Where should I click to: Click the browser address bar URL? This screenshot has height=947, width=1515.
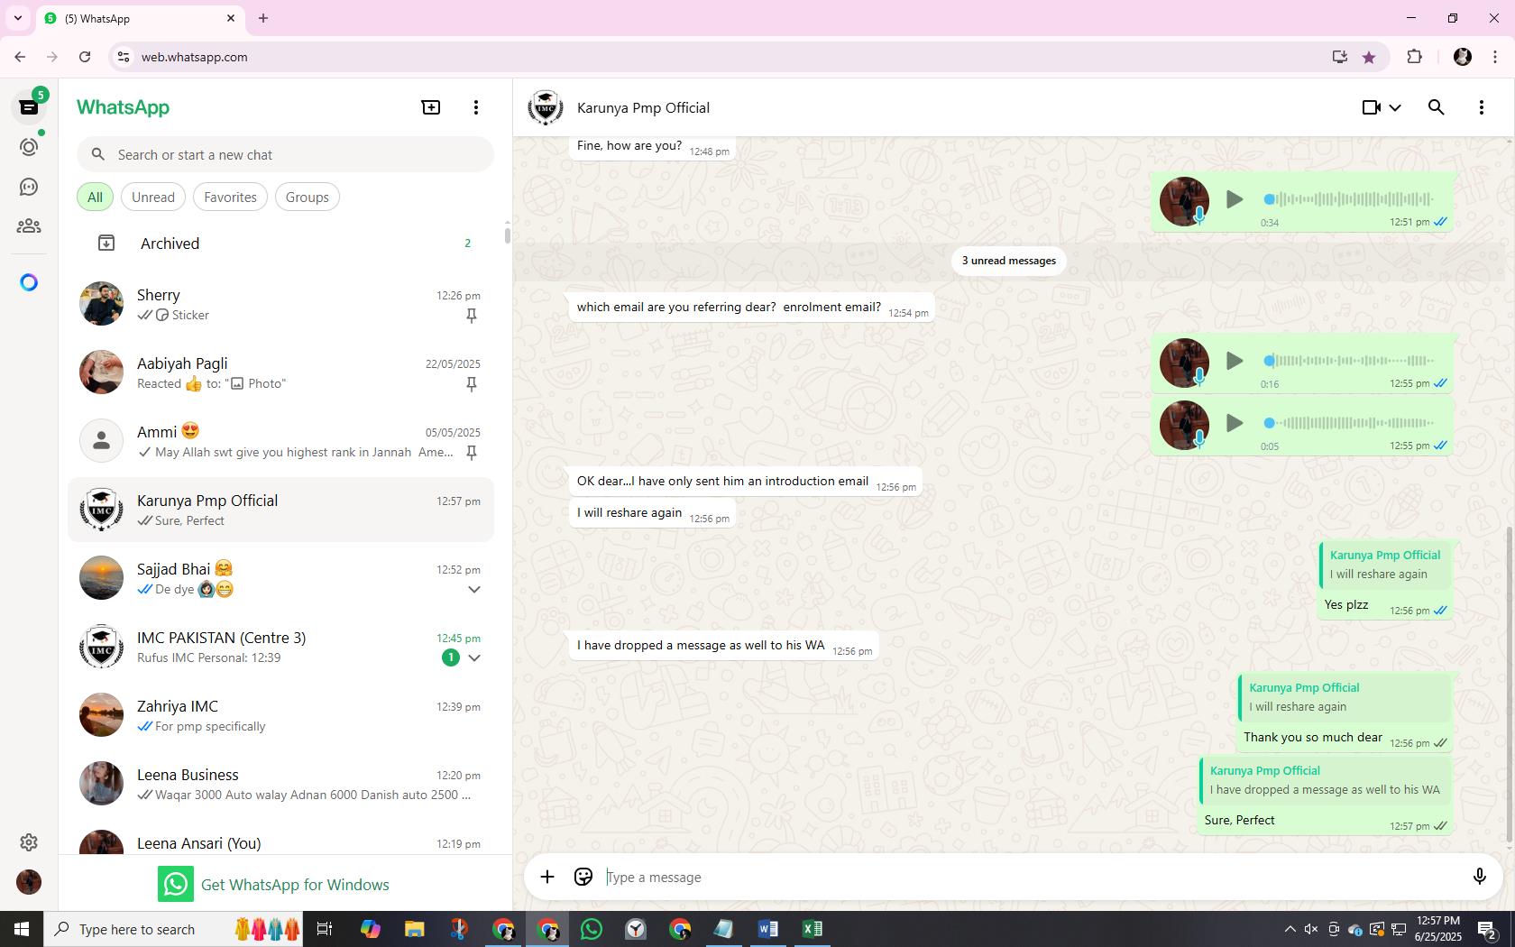coord(194,57)
